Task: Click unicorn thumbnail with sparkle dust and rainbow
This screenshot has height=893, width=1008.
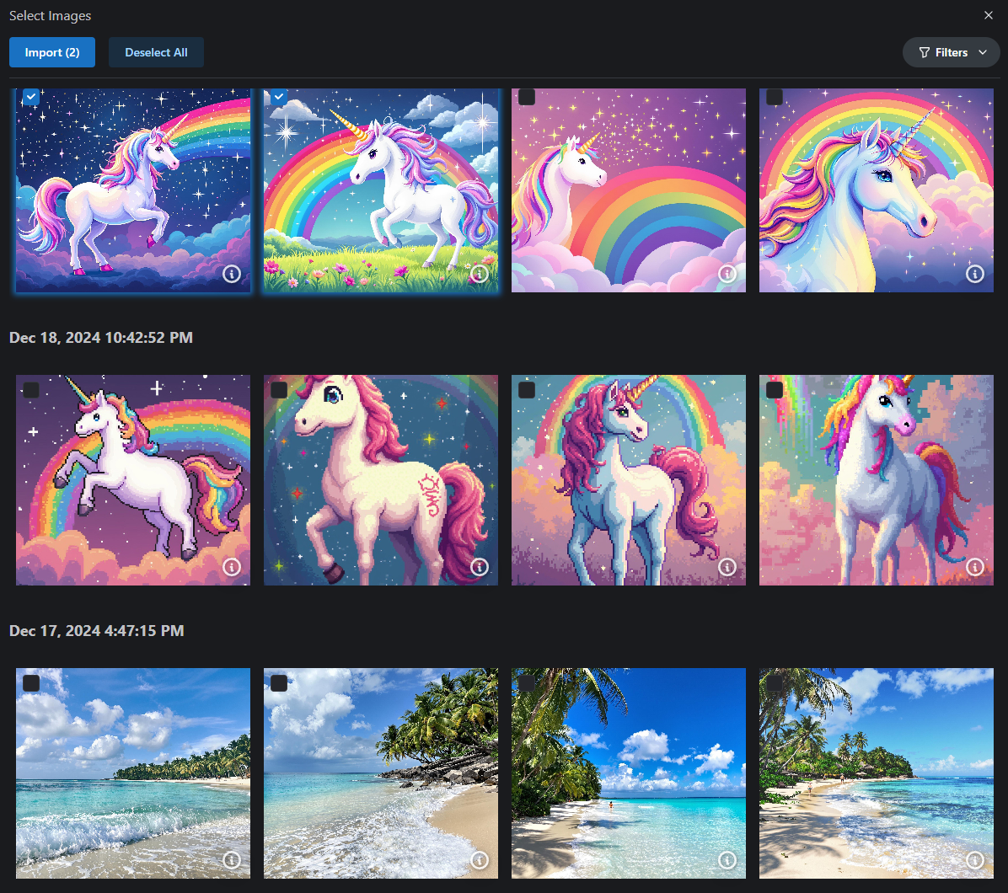Action: (628, 190)
